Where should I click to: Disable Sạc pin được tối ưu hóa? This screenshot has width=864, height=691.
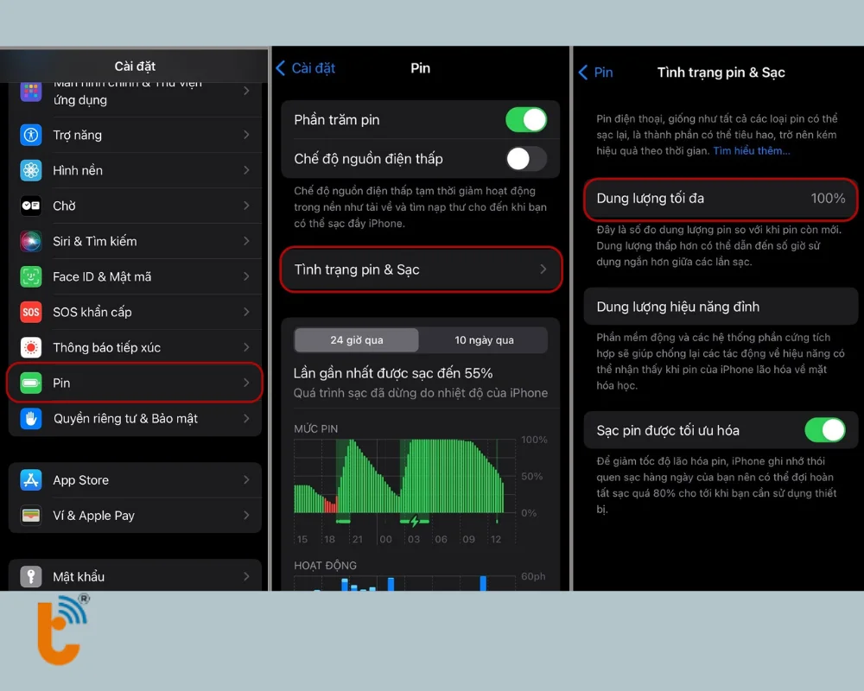(x=827, y=430)
